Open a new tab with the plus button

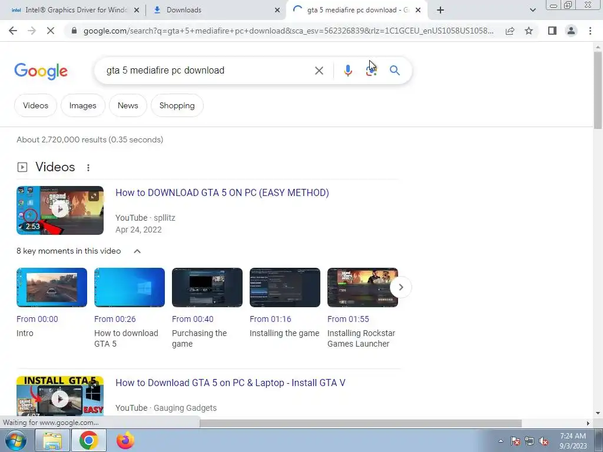(x=440, y=10)
